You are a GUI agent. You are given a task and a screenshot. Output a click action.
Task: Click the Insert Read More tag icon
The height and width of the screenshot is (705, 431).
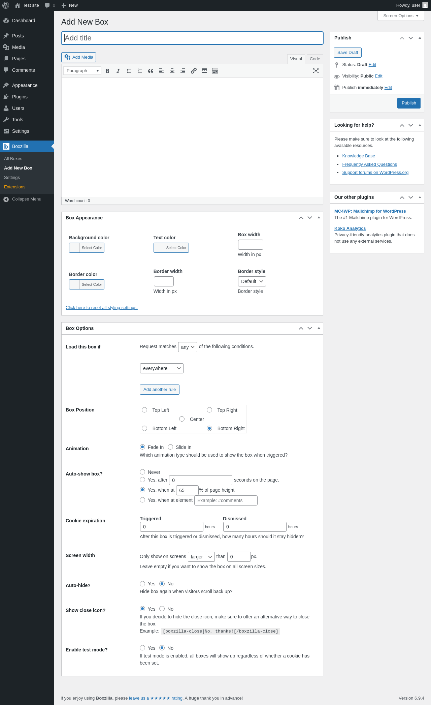(x=204, y=71)
